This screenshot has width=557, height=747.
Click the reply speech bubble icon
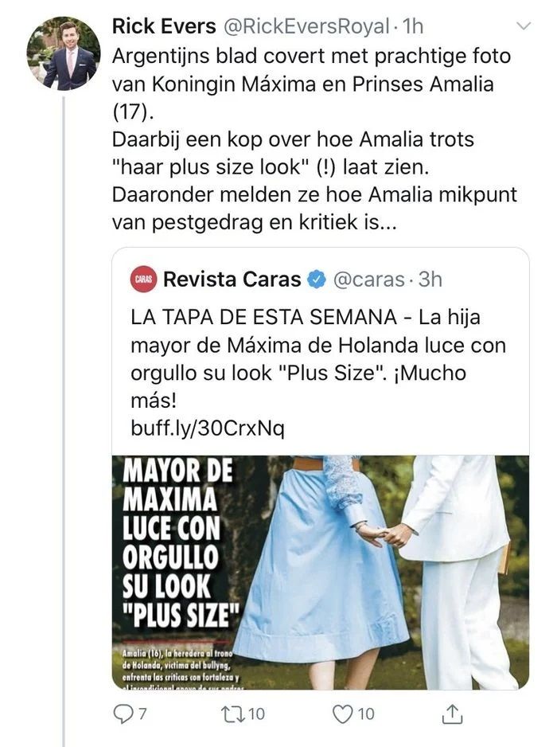124,714
